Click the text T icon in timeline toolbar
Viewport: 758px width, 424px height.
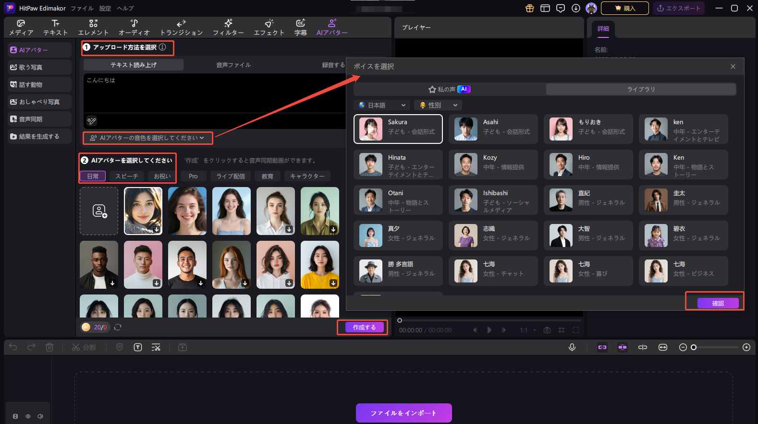(138, 347)
